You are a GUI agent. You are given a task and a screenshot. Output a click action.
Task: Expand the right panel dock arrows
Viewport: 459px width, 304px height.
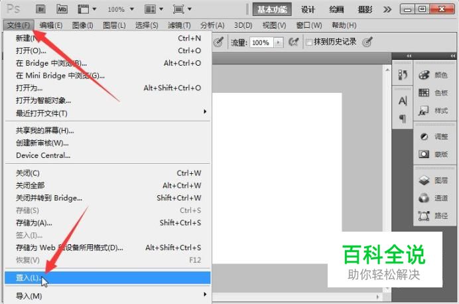(453, 56)
